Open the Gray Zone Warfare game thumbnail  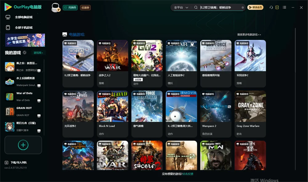tap(250, 106)
